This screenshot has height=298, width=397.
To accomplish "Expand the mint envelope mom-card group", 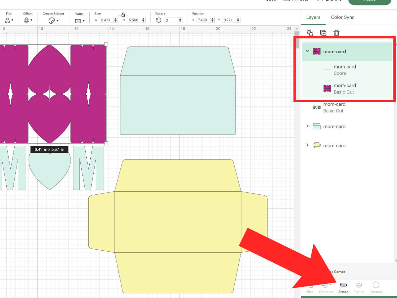I will (308, 126).
